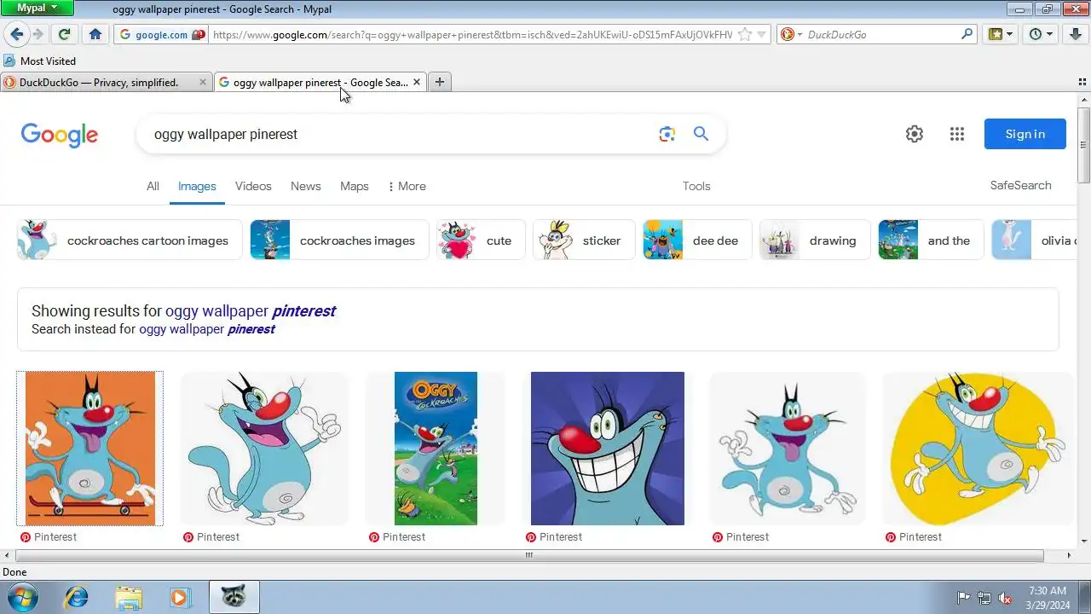Open the green Mypal application menu
The height and width of the screenshot is (614, 1091).
coord(38,8)
